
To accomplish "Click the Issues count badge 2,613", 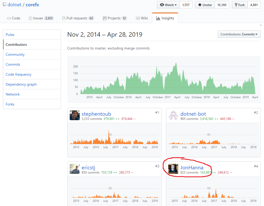I will coord(49,18).
